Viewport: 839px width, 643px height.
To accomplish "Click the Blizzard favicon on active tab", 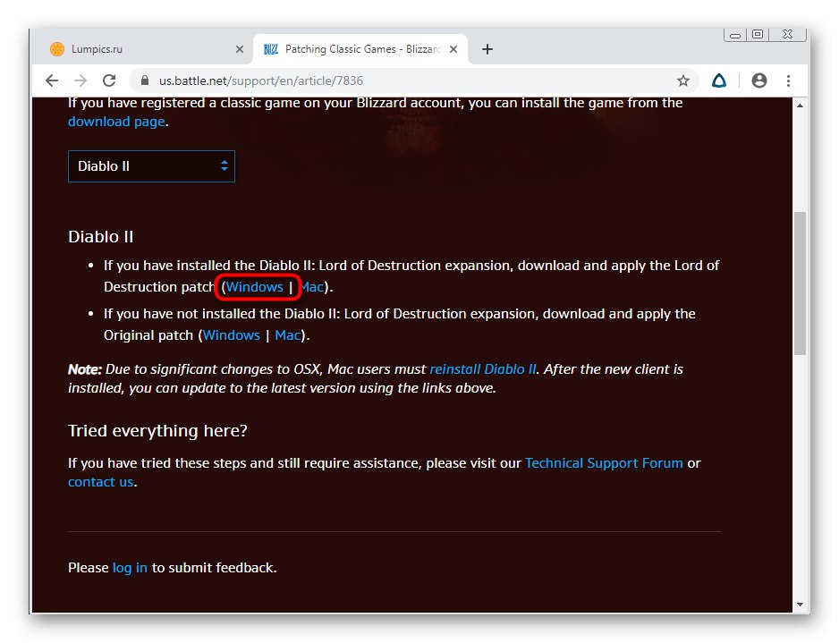I will [x=271, y=49].
